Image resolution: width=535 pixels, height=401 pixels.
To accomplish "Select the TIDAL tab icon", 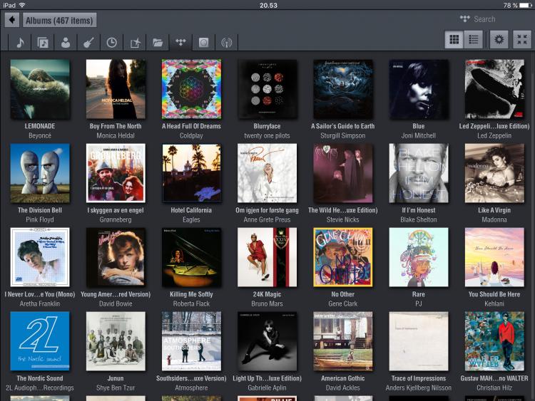I will click(180, 43).
